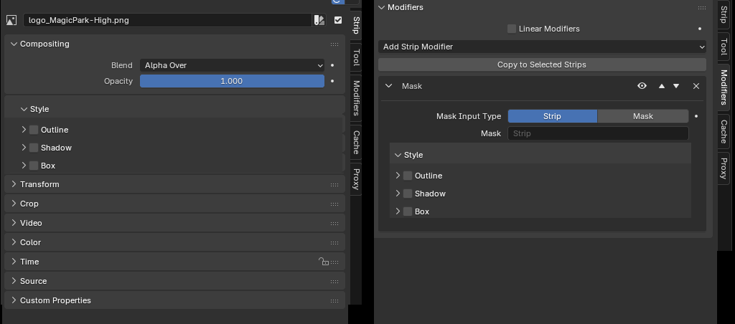Enable Outline checkbox in the left Style section
This screenshot has height=324, width=735.
tap(34, 130)
